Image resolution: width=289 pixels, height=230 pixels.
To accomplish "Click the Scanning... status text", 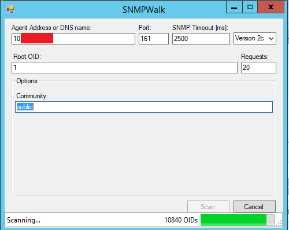I will tap(24, 220).
